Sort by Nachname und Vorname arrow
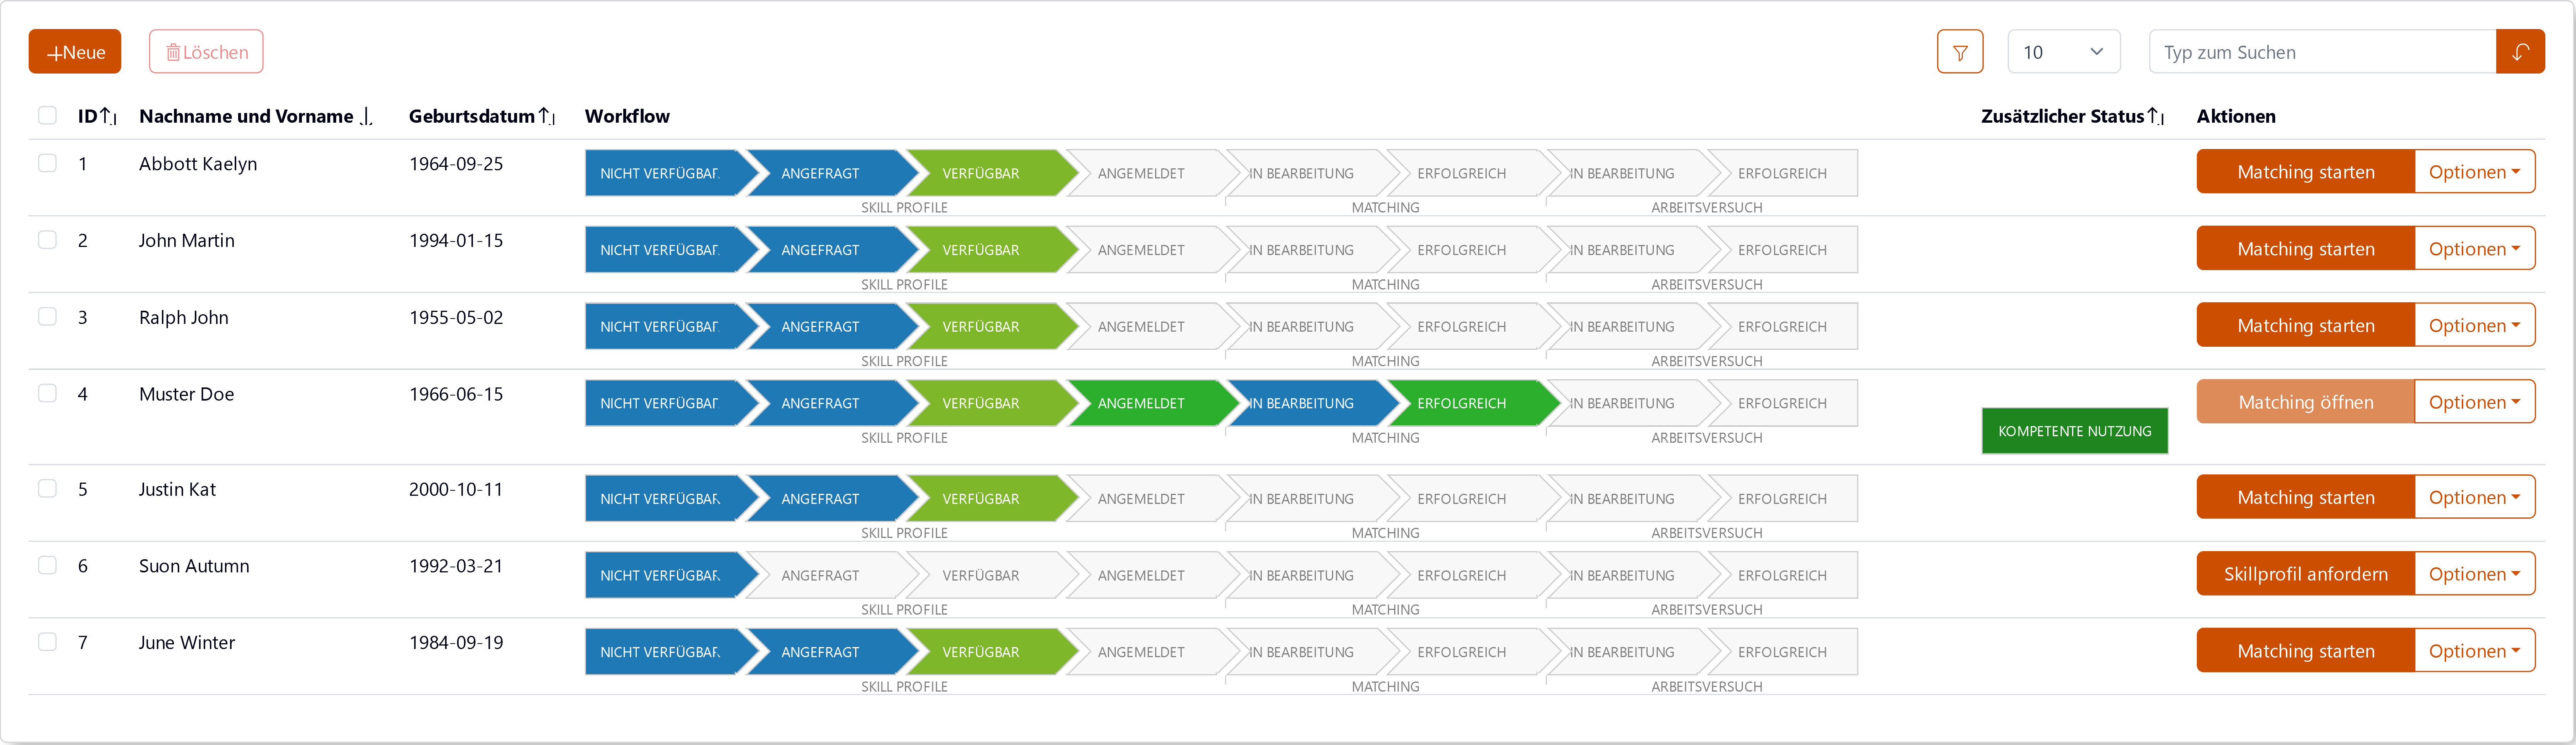Screen dimensions: 2576x745 coord(366,117)
